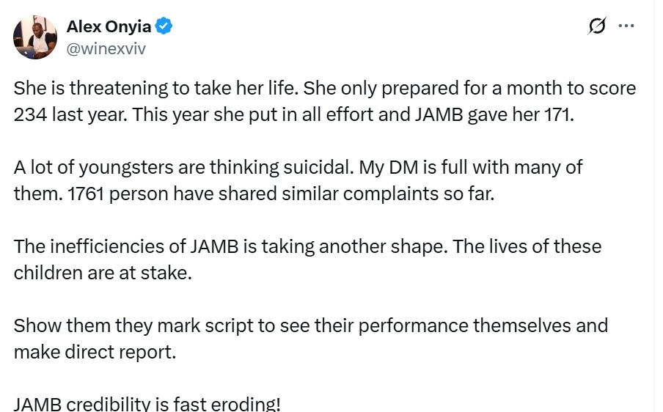The image size is (663, 412).
Task: Click the line starting "234 last year"
Action: (294, 114)
